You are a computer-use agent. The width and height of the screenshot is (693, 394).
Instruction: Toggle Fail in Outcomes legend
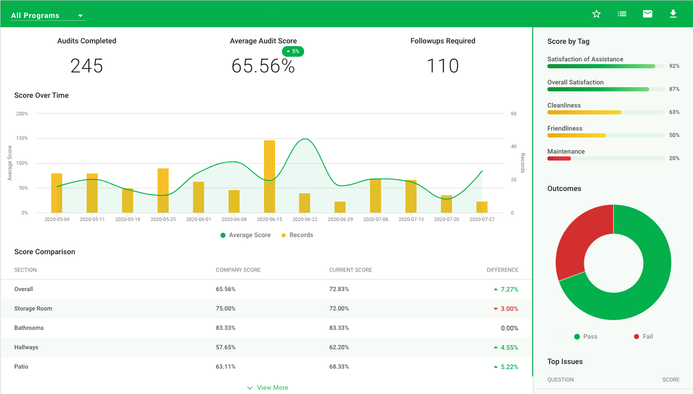tap(643, 337)
